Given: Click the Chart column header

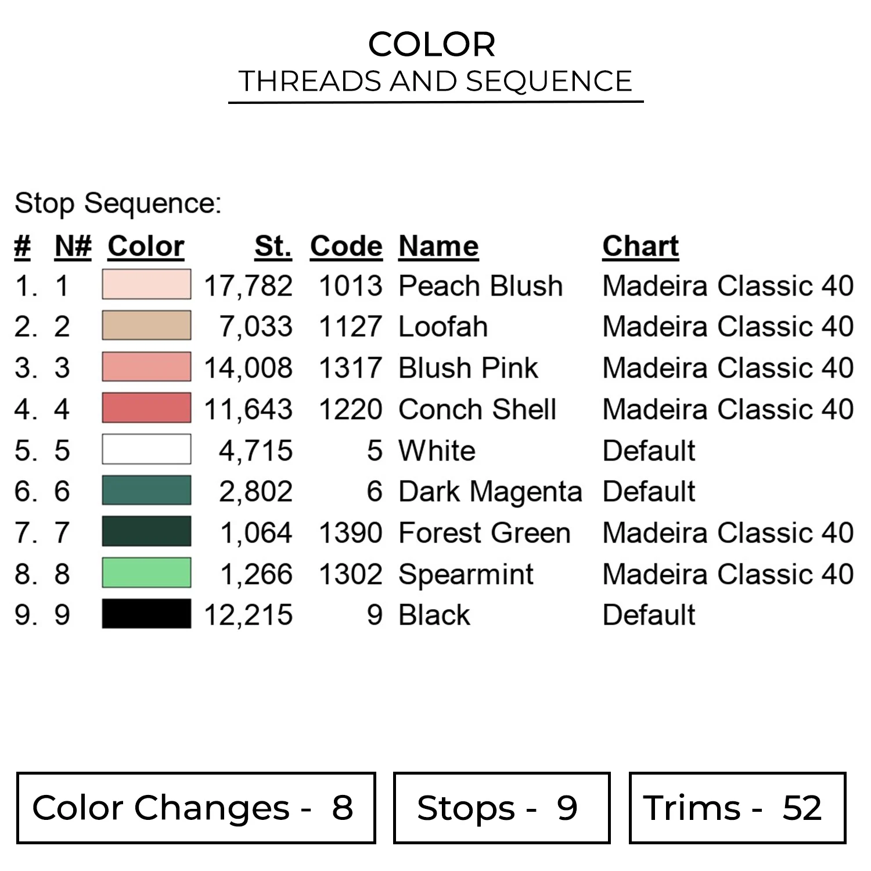Looking at the screenshot, I should click(640, 246).
